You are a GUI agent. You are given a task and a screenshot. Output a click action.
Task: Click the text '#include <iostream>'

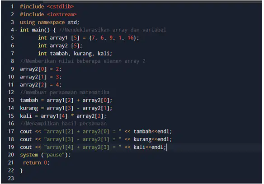(48, 14)
